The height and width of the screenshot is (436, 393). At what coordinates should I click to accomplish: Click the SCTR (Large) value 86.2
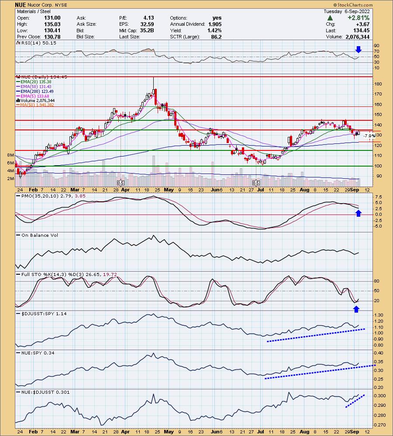[x=217, y=37]
